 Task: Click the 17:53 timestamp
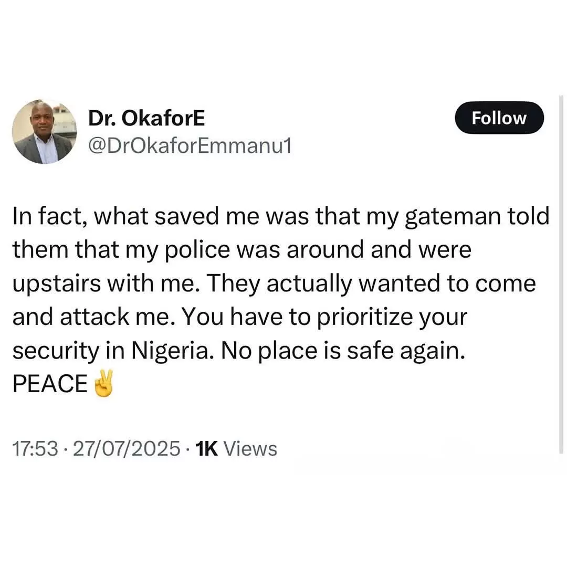(35, 449)
